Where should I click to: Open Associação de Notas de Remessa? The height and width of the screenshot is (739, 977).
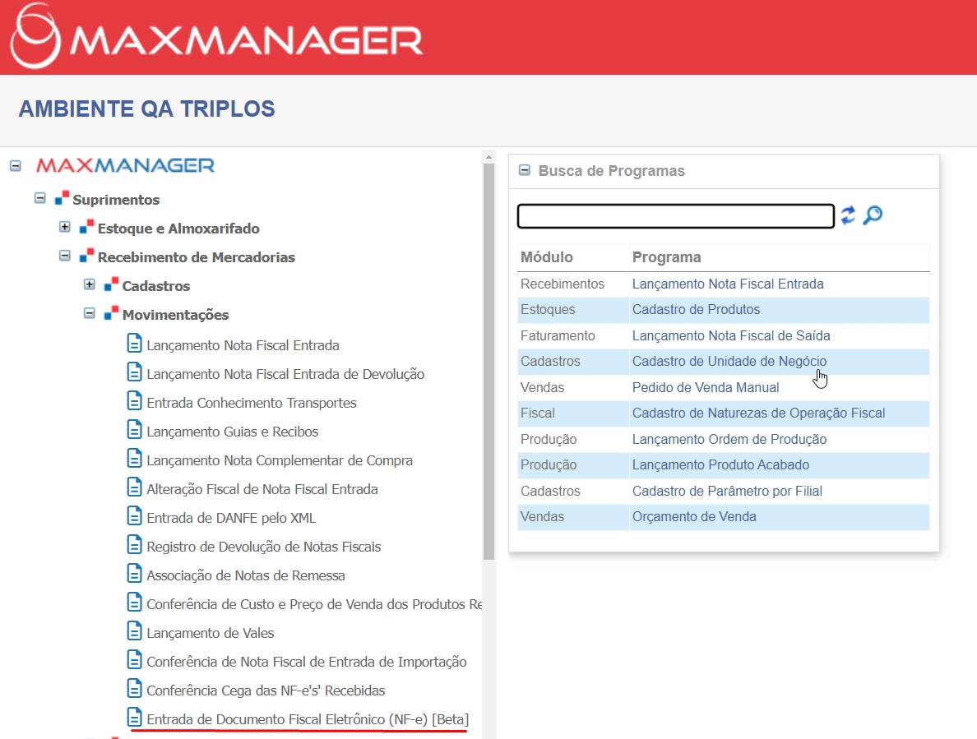coord(246,575)
